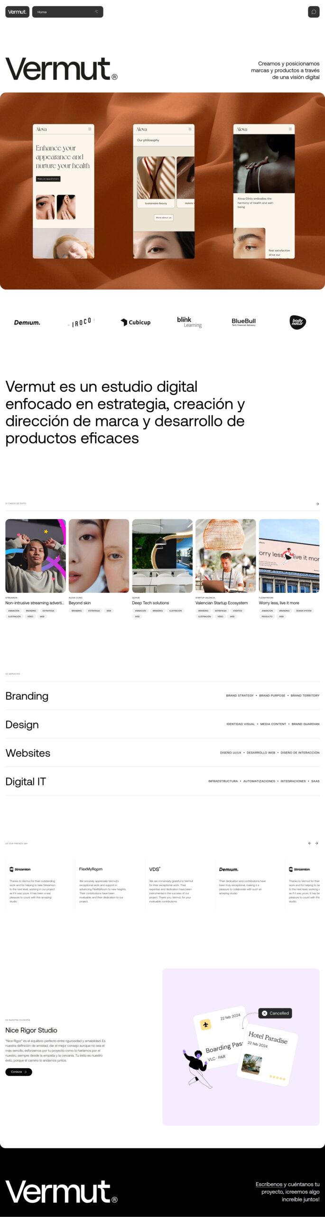Expand the Websites service row
The width and height of the screenshot is (325, 1217).
pyautogui.click(x=162, y=753)
